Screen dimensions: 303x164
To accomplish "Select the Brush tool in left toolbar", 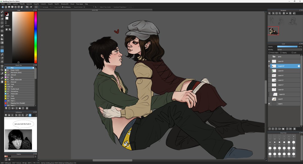I will (x=2, y=12).
